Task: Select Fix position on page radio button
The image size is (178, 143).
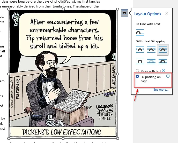Action: click(x=137, y=76)
